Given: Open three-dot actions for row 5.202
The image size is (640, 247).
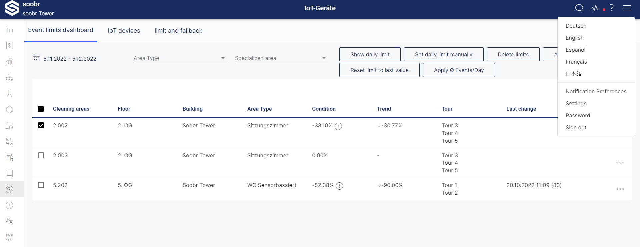Looking at the screenshot, I should (x=620, y=189).
